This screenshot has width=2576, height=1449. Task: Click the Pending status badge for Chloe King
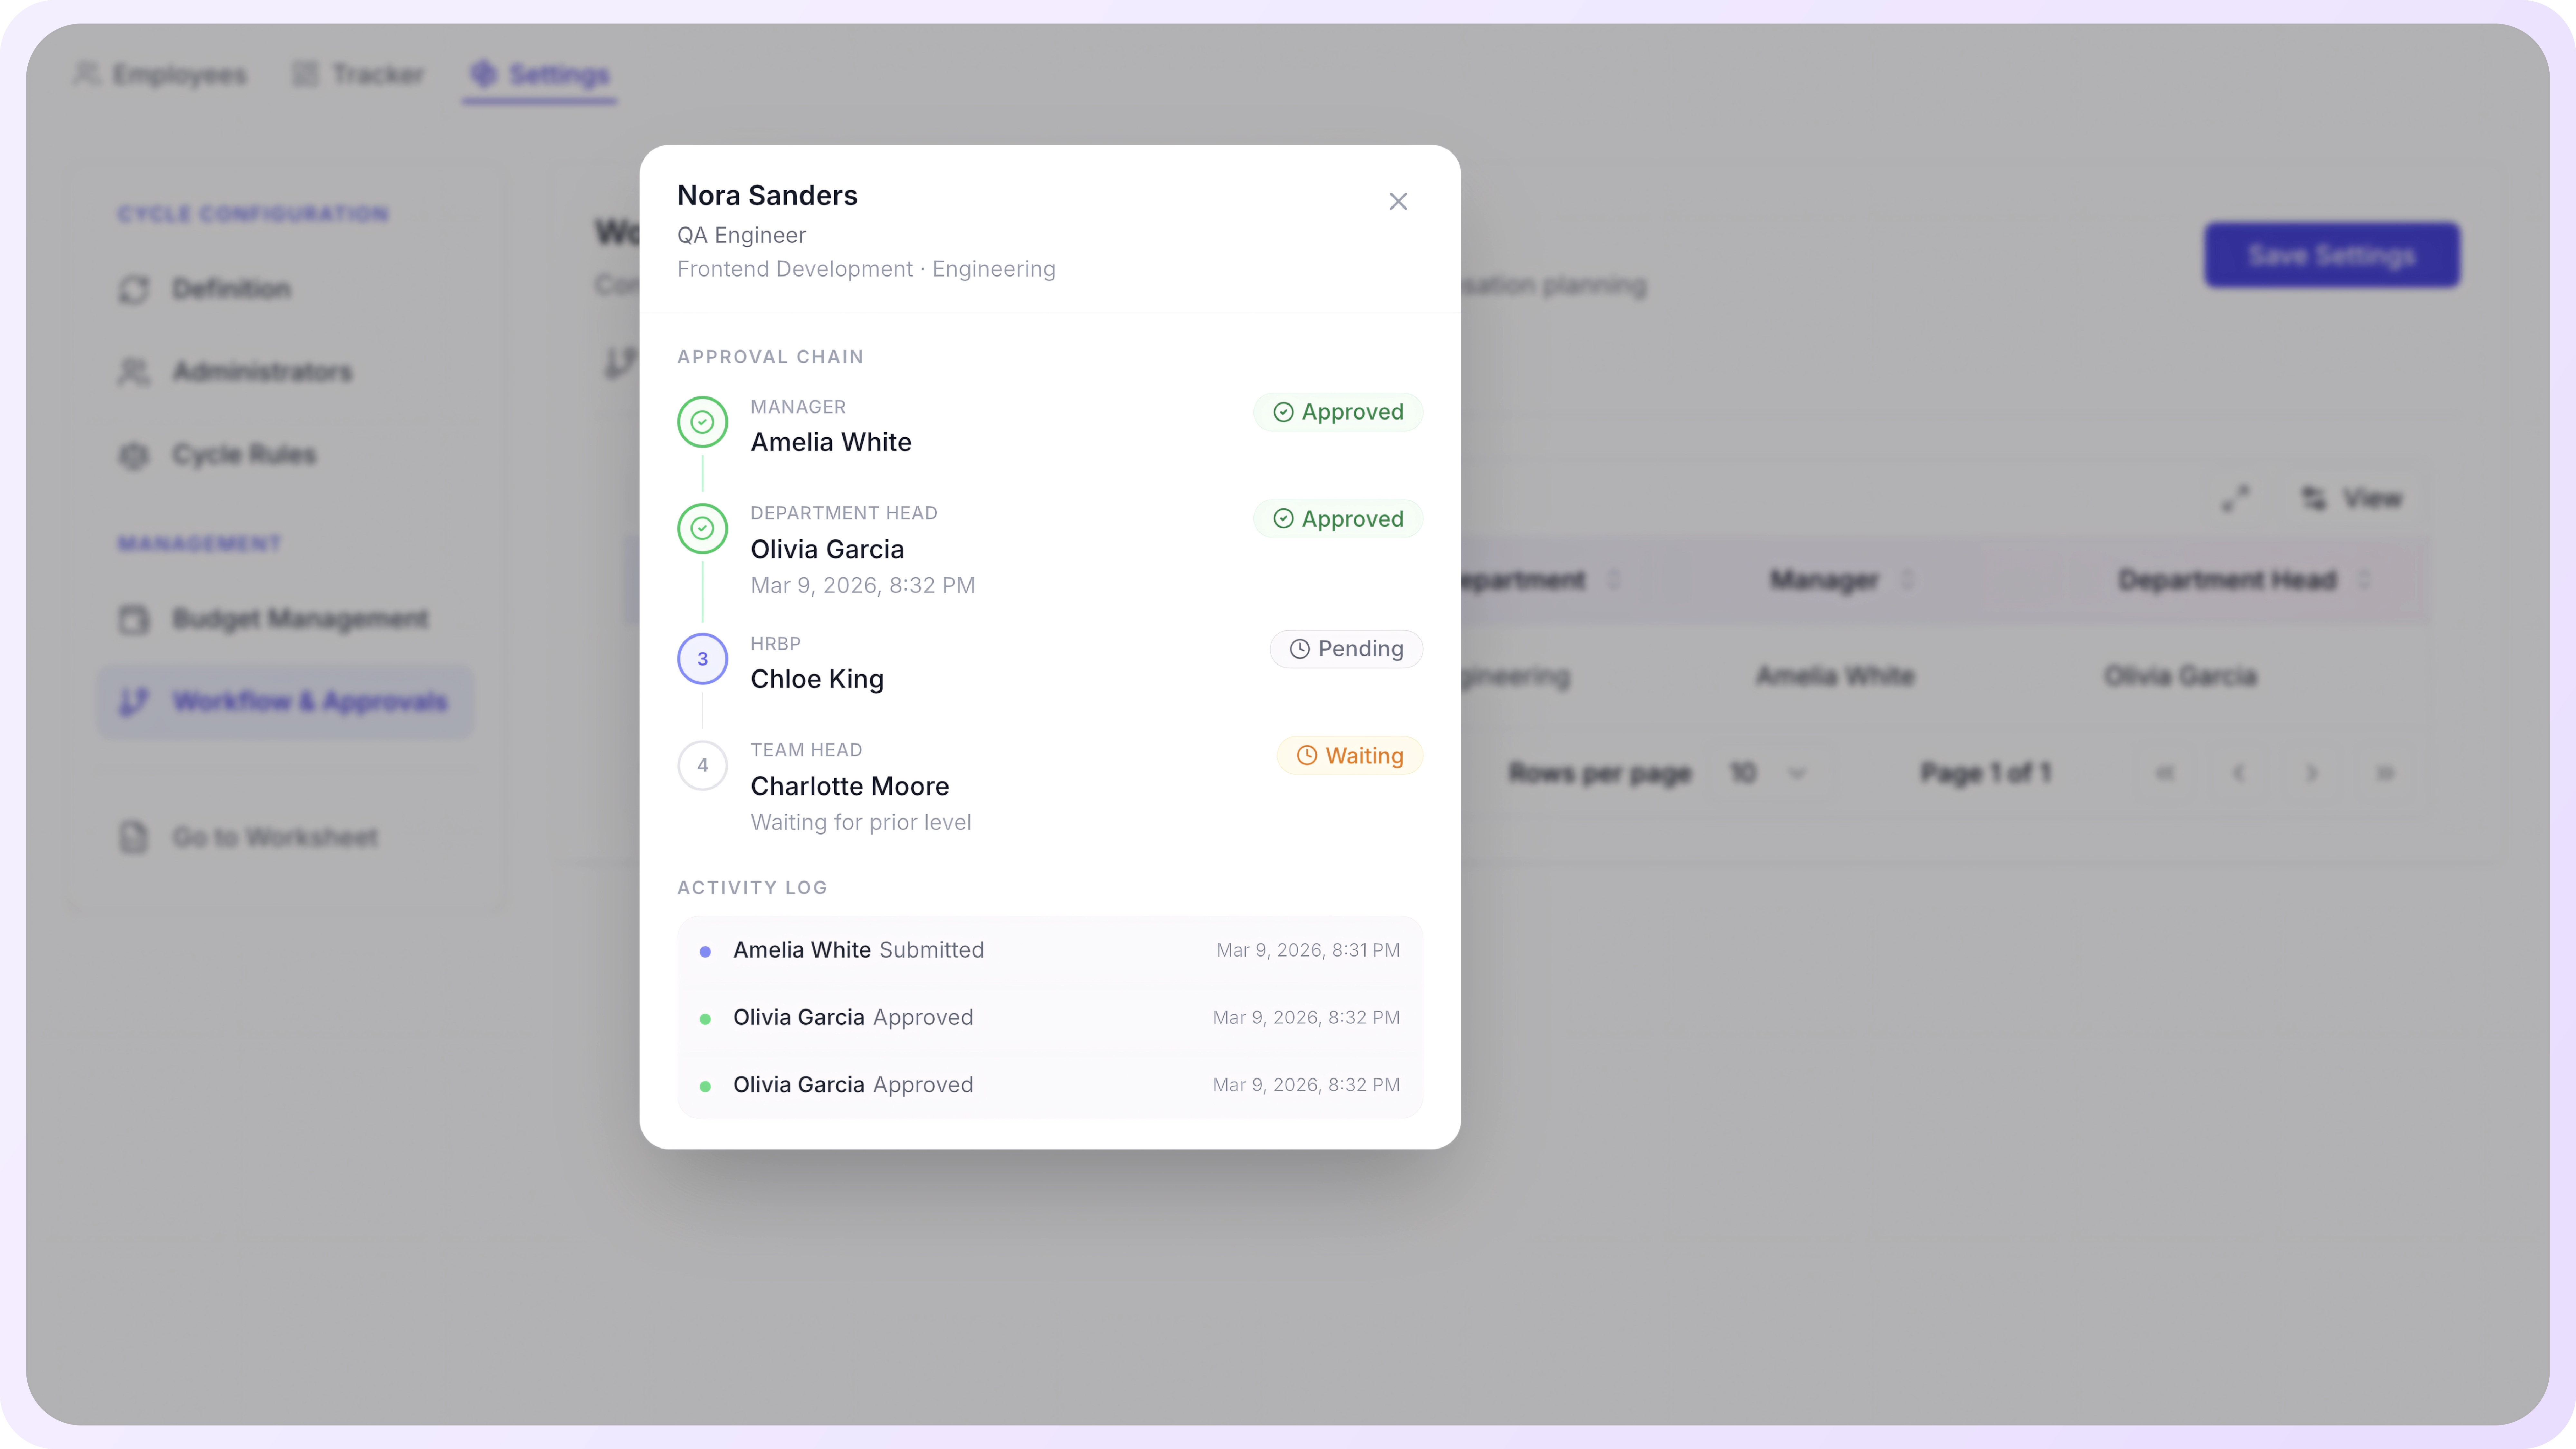pos(1346,649)
